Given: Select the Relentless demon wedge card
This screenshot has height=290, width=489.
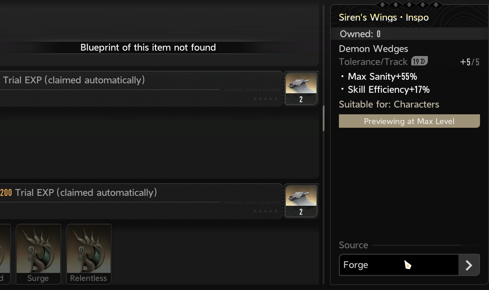Looking at the screenshot, I should (x=89, y=254).
